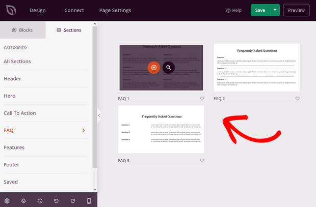Toggle mobile preview phone icon

[89, 201]
